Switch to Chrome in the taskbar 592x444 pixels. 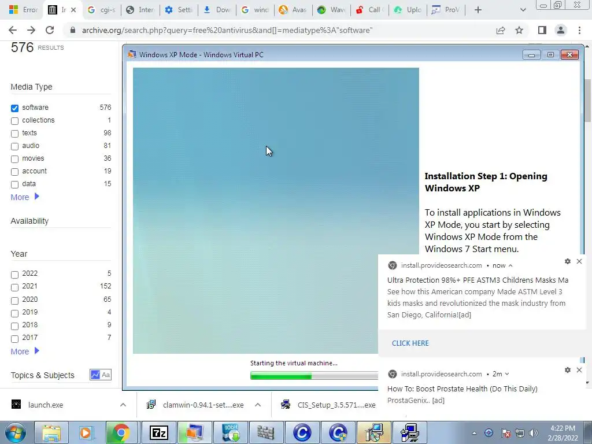click(121, 432)
